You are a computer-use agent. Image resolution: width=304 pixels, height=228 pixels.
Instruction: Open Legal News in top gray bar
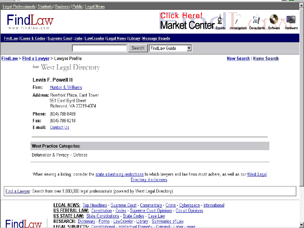coord(95,6)
